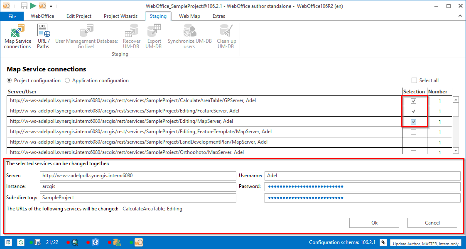This screenshot has height=249, width=466.
Task: Click inside the Sub-directory input field
Action: 137,198
